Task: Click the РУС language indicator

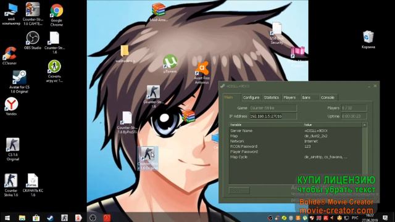Action: (x=355, y=218)
